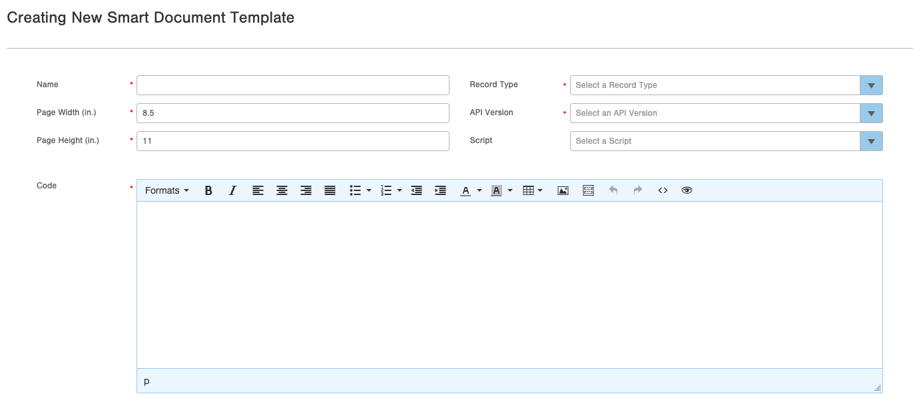
Task: Click the Name input field
Action: pyautogui.click(x=293, y=85)
